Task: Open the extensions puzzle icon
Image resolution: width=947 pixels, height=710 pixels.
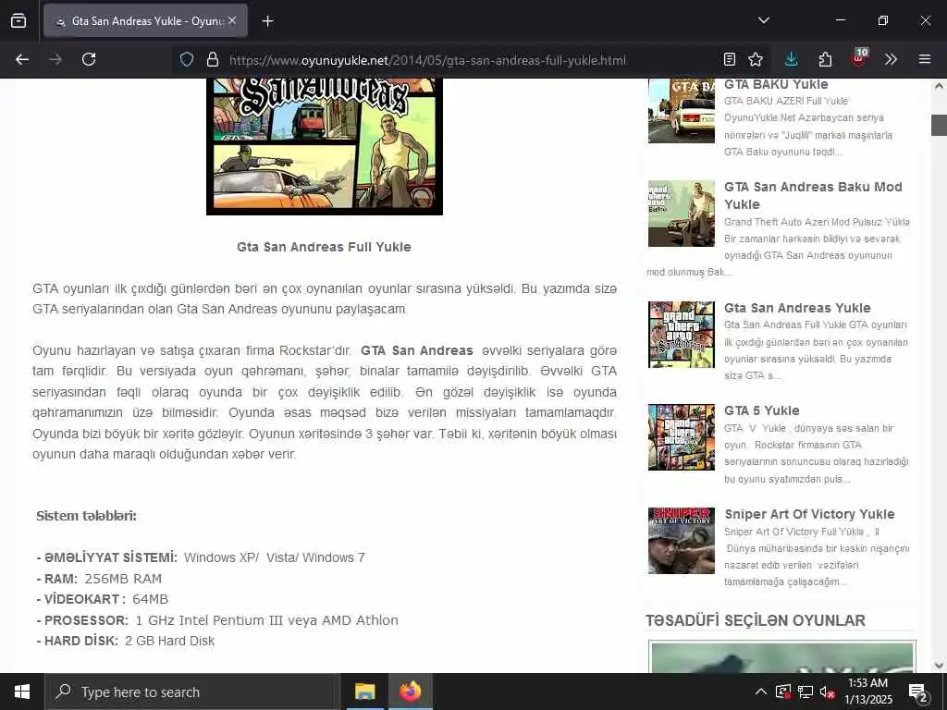Action: tap(825, 59)
